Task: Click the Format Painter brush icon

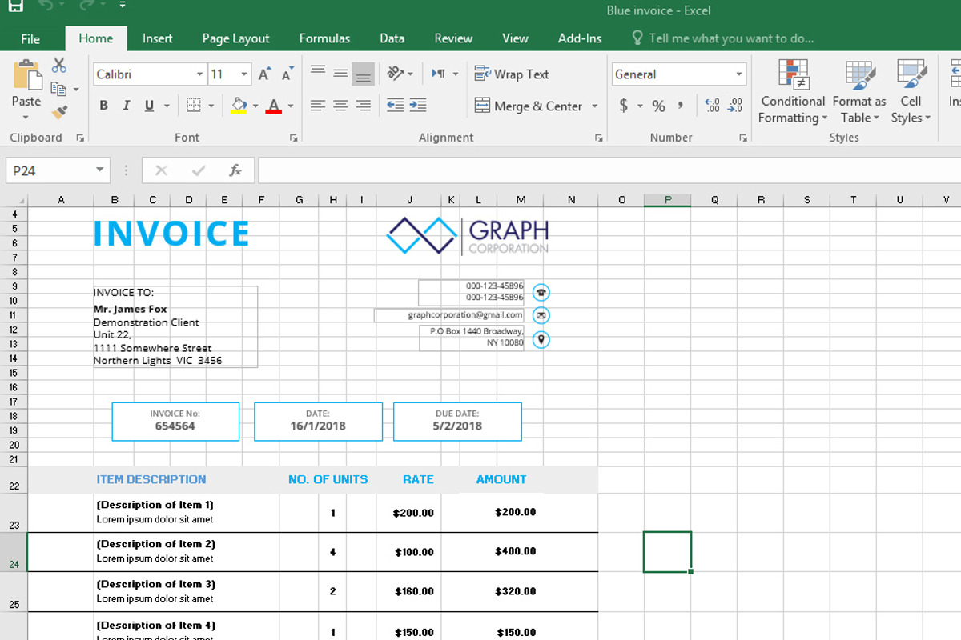Action: coord(59,113)
